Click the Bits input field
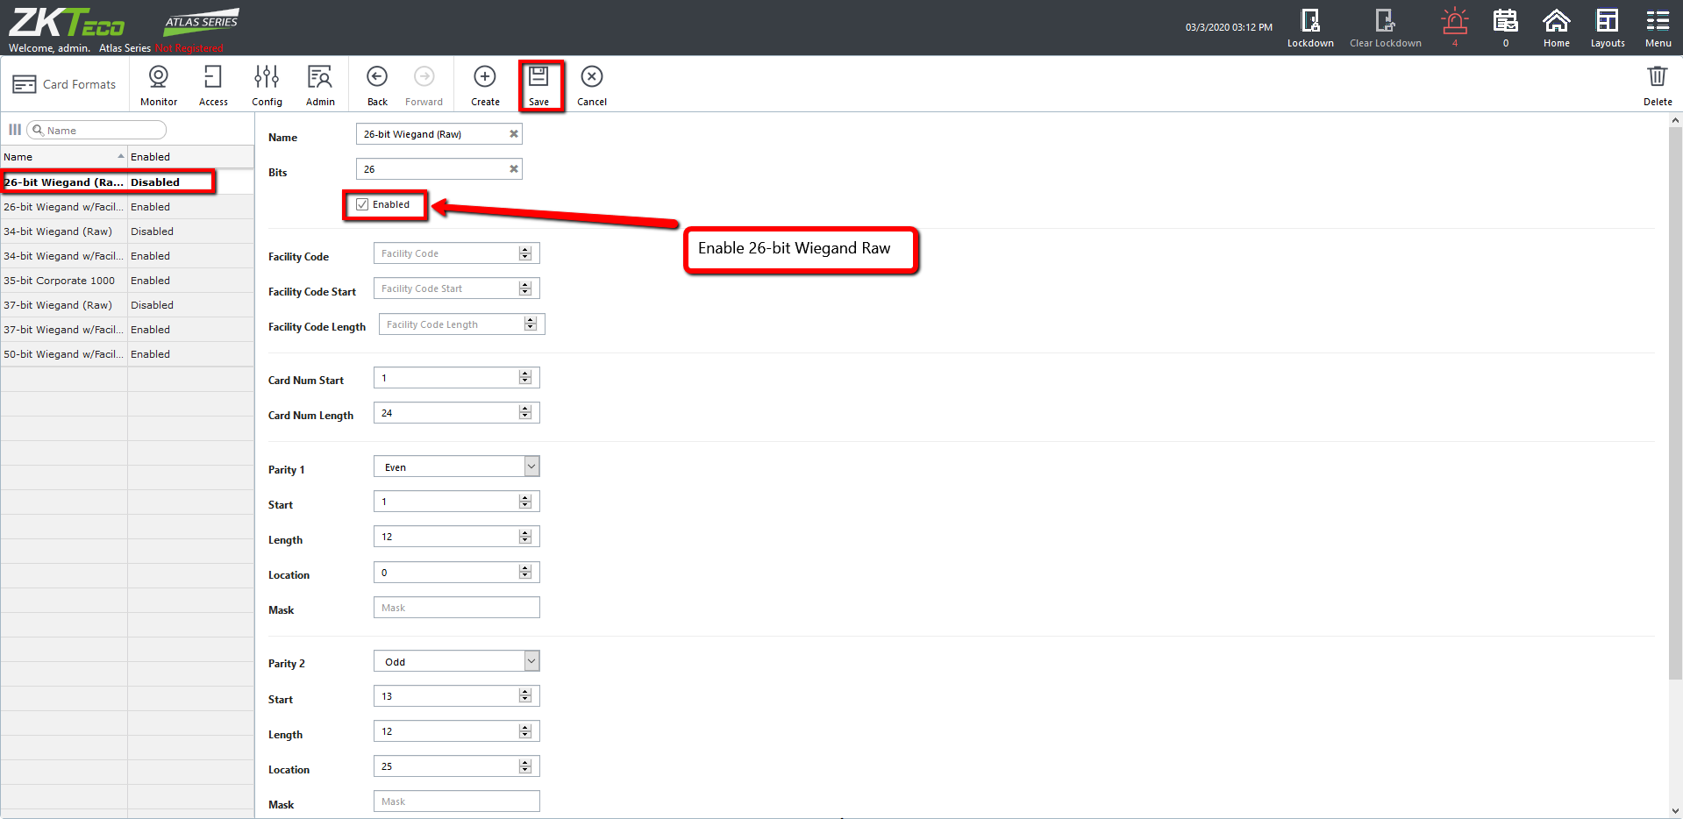 [x=439, y=169]
